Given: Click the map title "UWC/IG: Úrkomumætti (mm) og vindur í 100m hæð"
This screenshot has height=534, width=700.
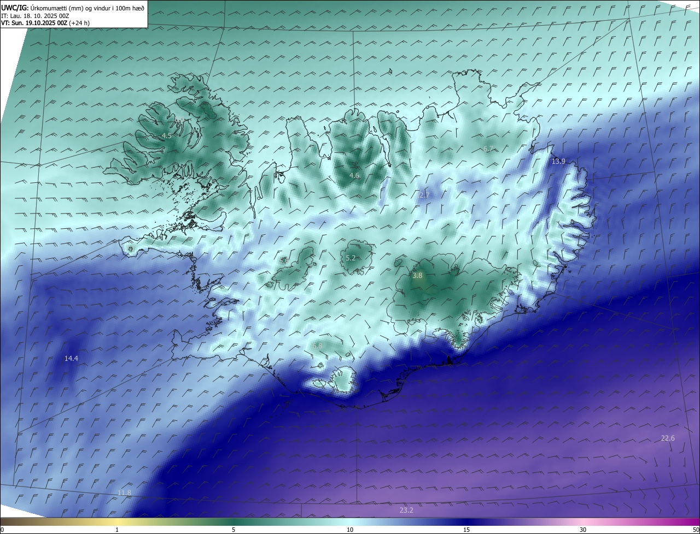Looking at the screenshot, I should tap(73, 8).
